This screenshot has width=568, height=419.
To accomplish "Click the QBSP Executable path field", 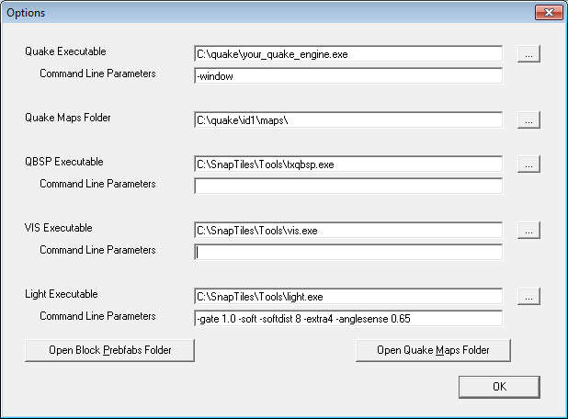I will pyautogui.click(x=347, y=164).
